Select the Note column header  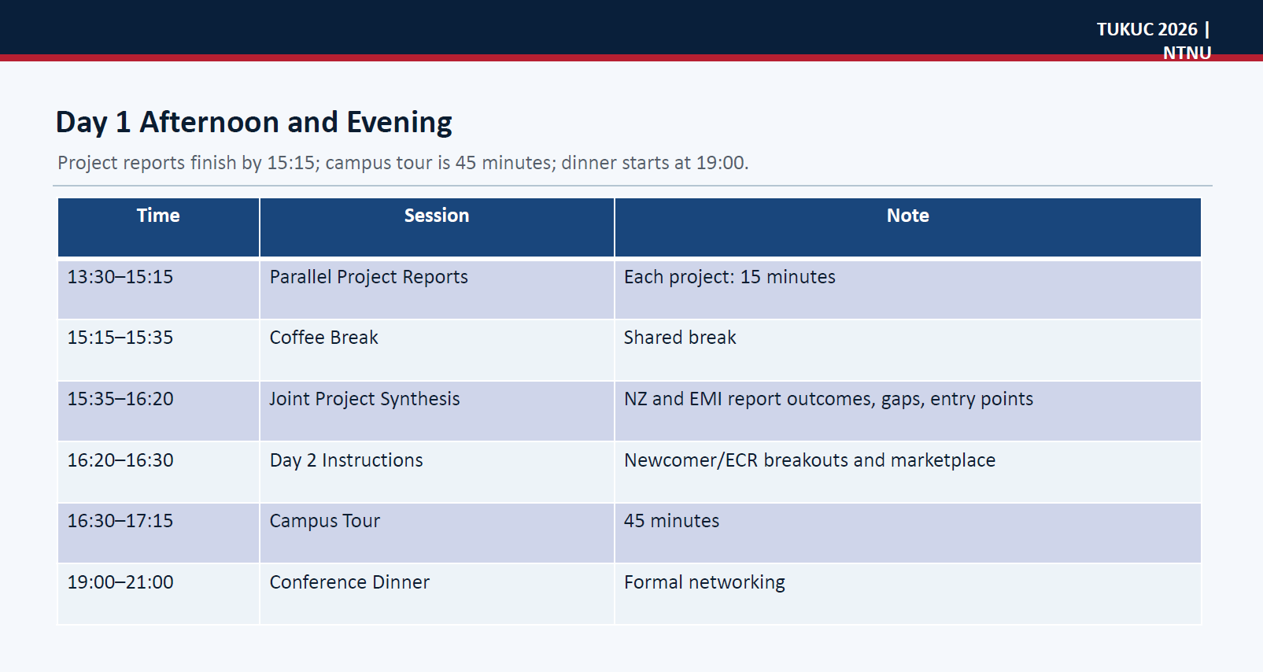pos(908,227)
